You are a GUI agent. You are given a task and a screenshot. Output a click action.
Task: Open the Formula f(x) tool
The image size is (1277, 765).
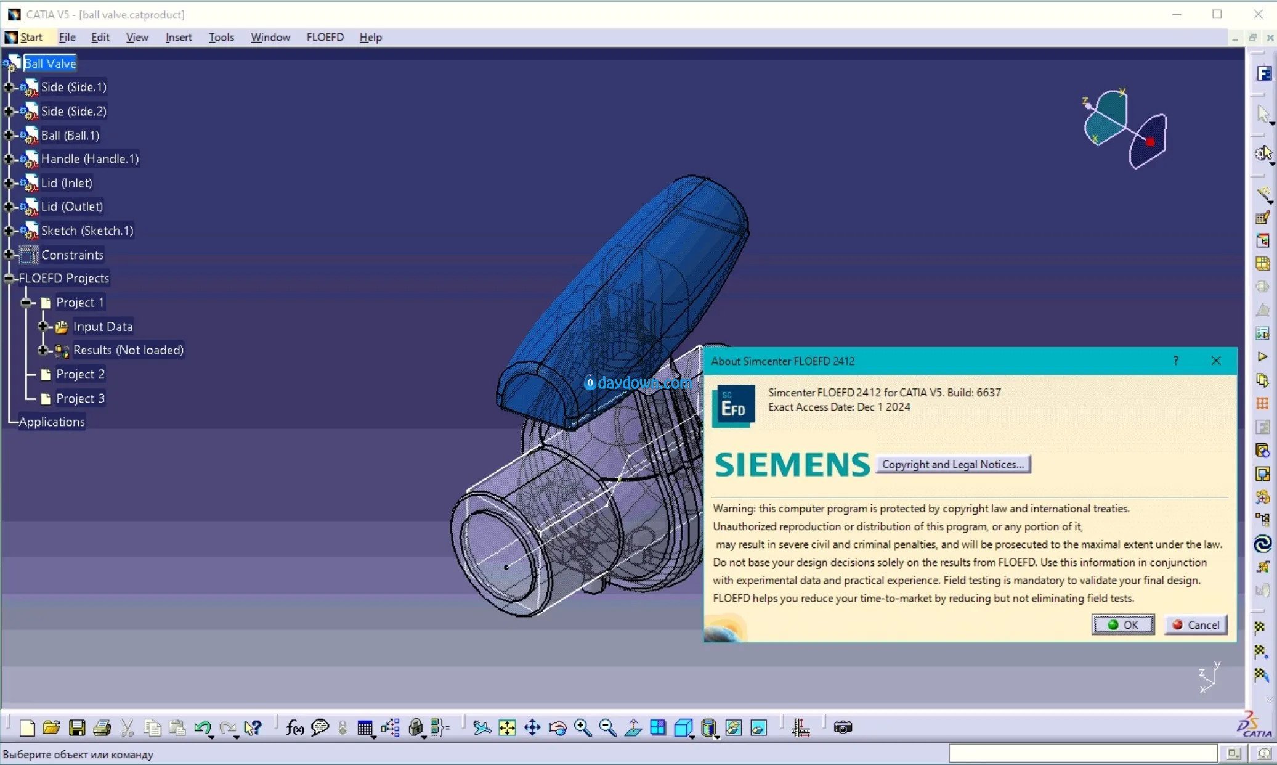[294, 728]
